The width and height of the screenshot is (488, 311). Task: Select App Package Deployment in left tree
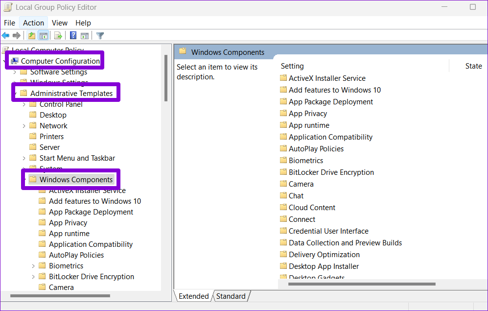tap(91, 212)
